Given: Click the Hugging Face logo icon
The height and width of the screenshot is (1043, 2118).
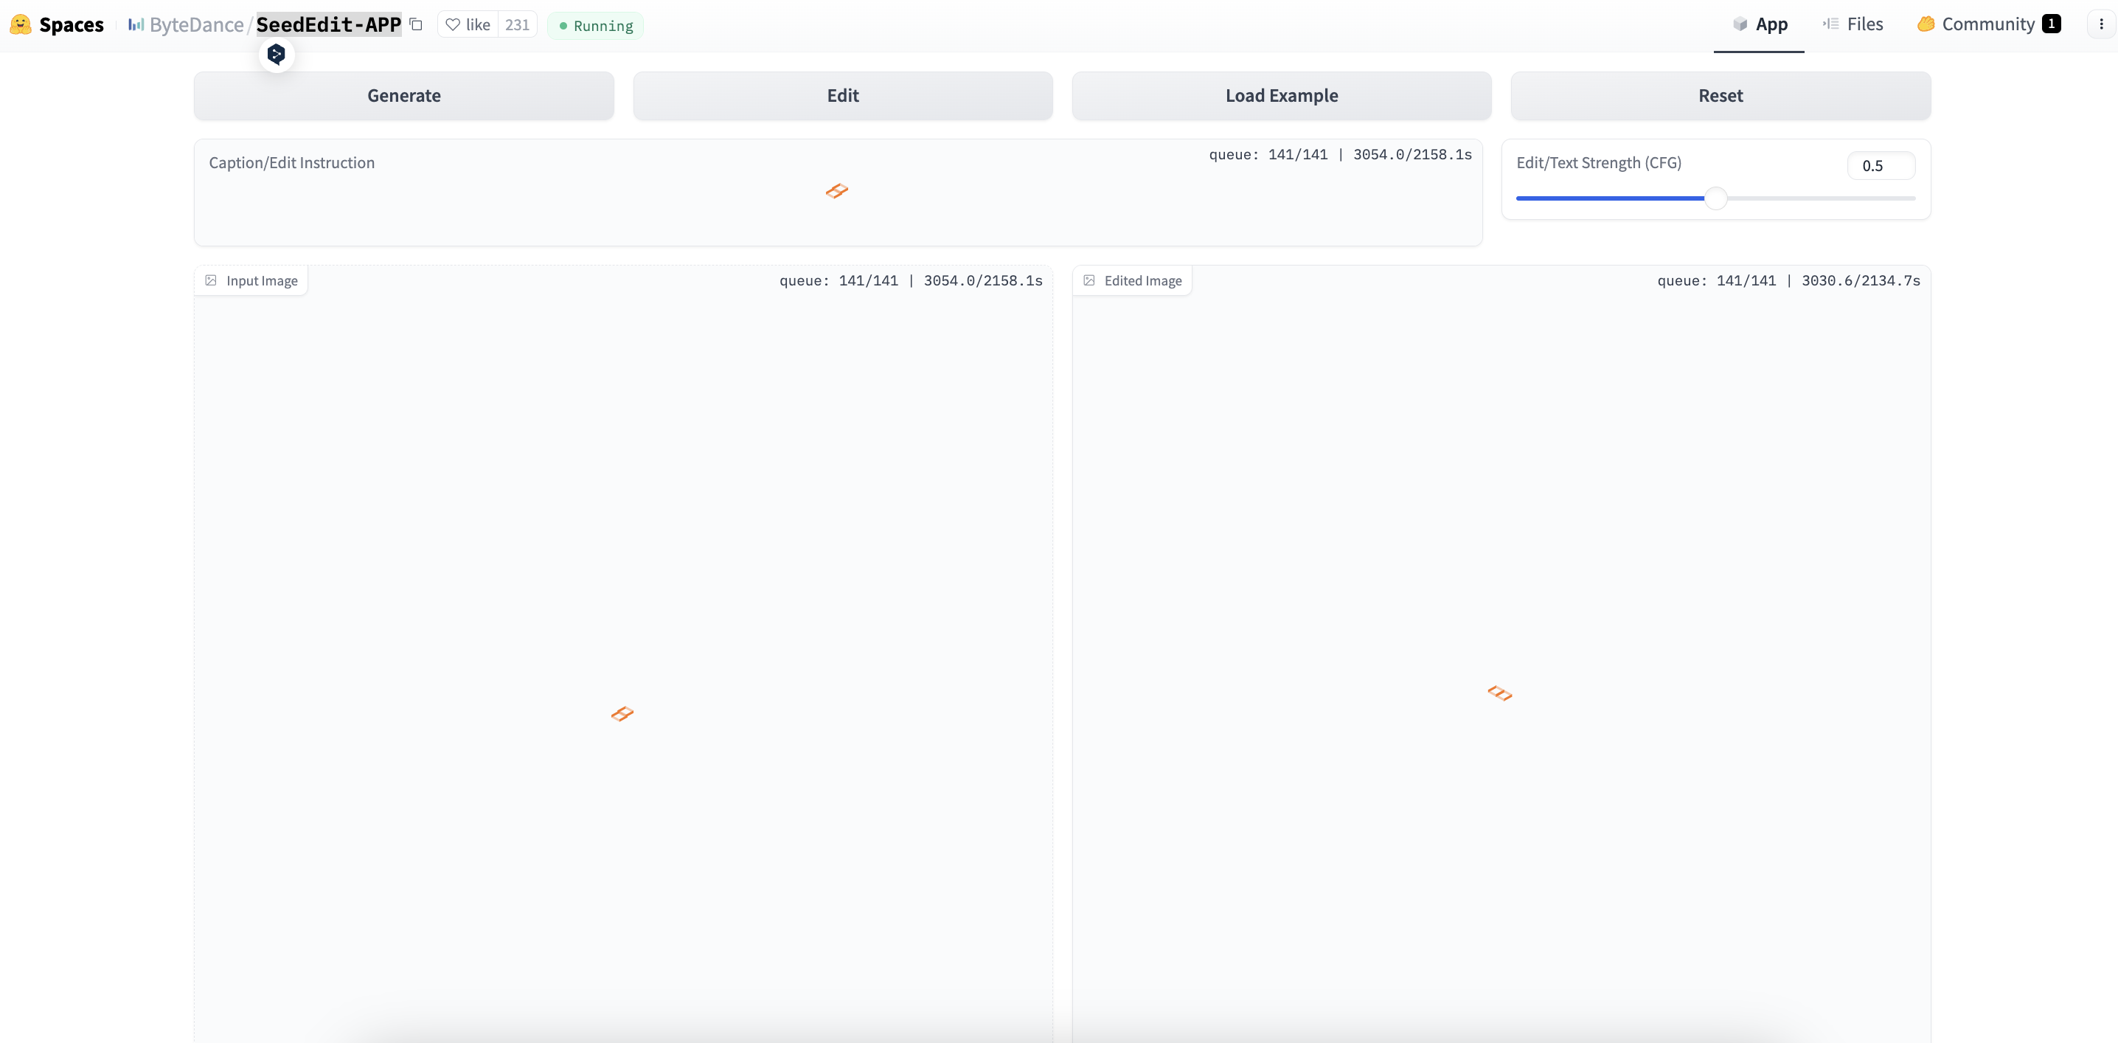Looking at the screenshot, I should tap(21, 24).
